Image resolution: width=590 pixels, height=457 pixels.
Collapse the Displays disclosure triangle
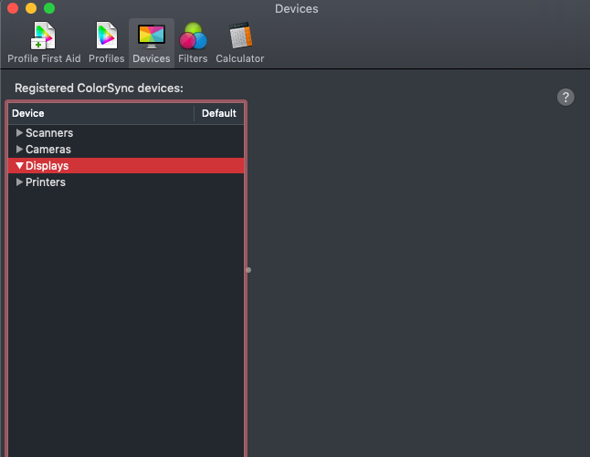(19, 166)
